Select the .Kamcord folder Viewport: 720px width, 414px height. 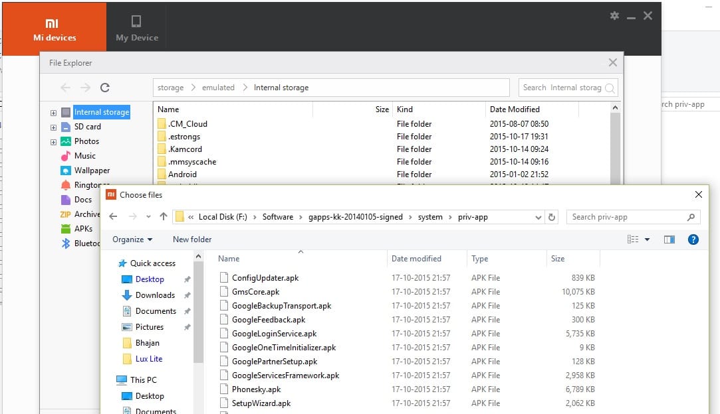point(185,149)
